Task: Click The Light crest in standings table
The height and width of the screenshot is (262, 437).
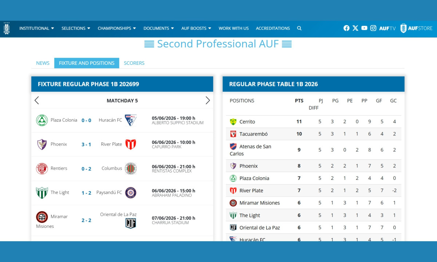Action: point(233,215)
